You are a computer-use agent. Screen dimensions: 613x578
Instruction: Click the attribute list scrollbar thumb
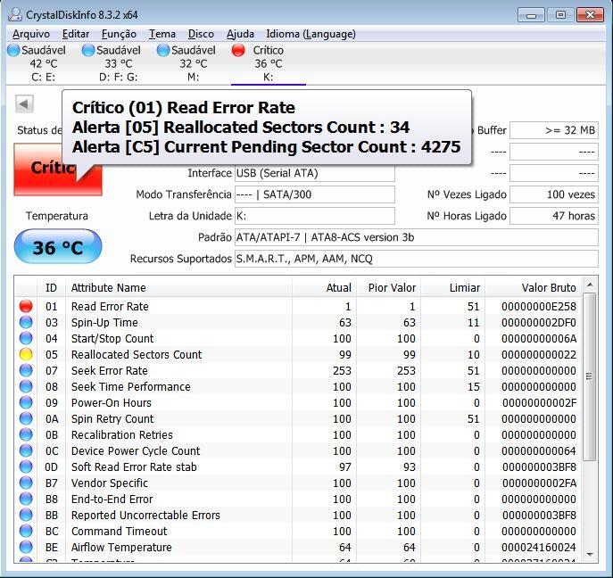590,376
